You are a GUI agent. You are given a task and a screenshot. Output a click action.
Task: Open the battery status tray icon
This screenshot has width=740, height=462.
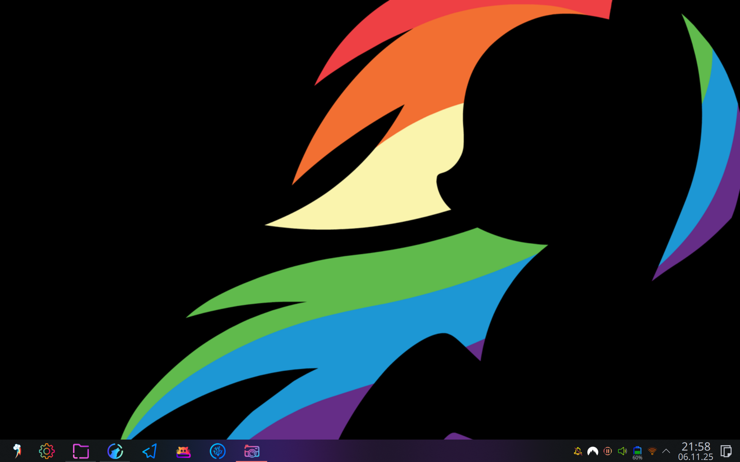637,450
